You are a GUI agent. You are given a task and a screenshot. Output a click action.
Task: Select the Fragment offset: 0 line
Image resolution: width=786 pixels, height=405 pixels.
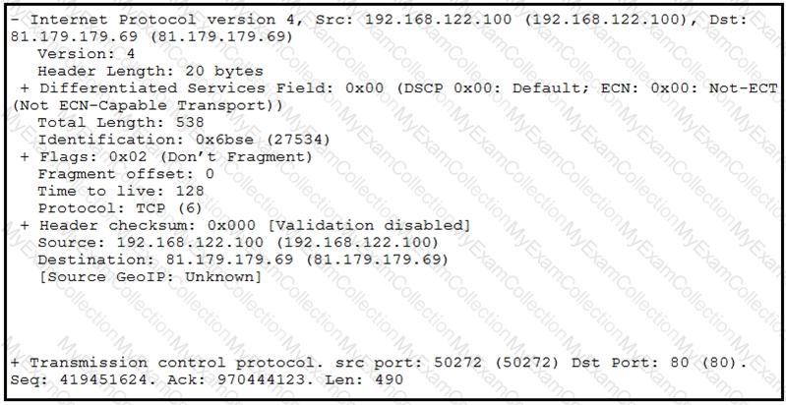click(125, 174)
